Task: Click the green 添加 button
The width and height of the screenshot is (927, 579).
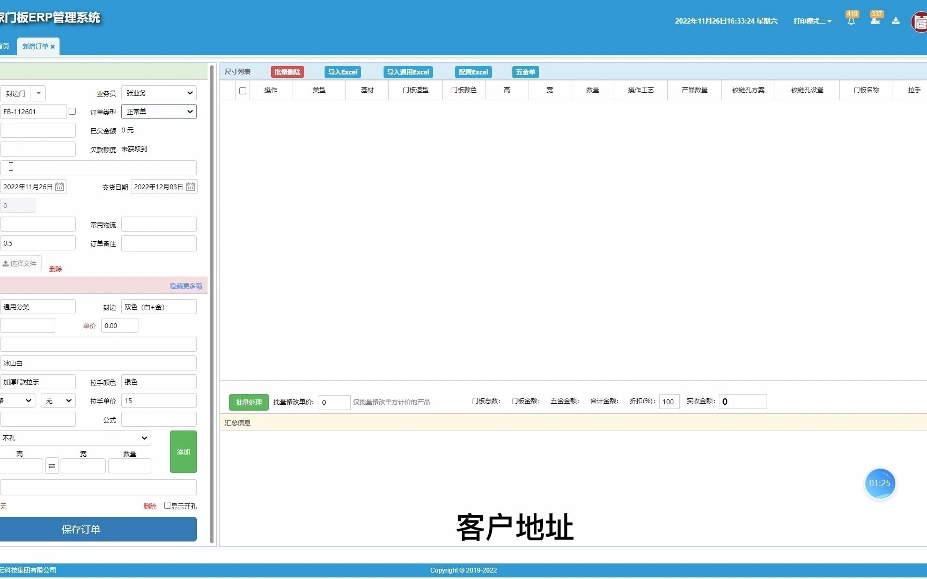Action: point(183,451)
